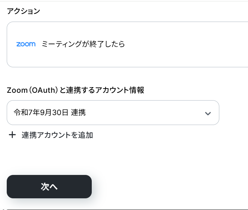Select the ミーティングが終了したら action card

pyautogui.click(x=127, y=44)
